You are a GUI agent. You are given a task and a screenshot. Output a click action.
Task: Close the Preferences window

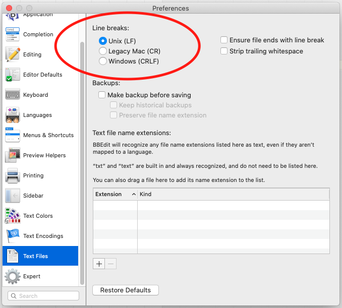pyautogui.click(x=9, y=8)
